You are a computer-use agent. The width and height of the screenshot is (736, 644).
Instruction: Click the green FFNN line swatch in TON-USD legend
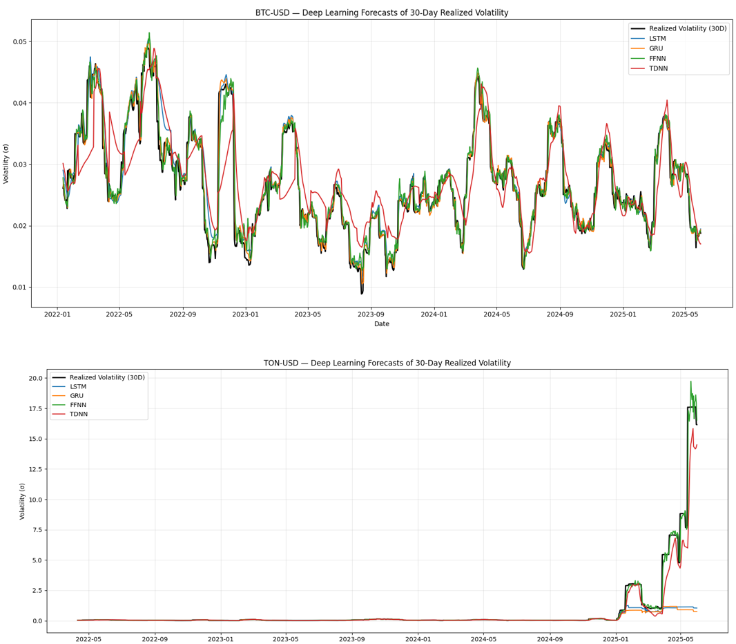click(60, 405)
